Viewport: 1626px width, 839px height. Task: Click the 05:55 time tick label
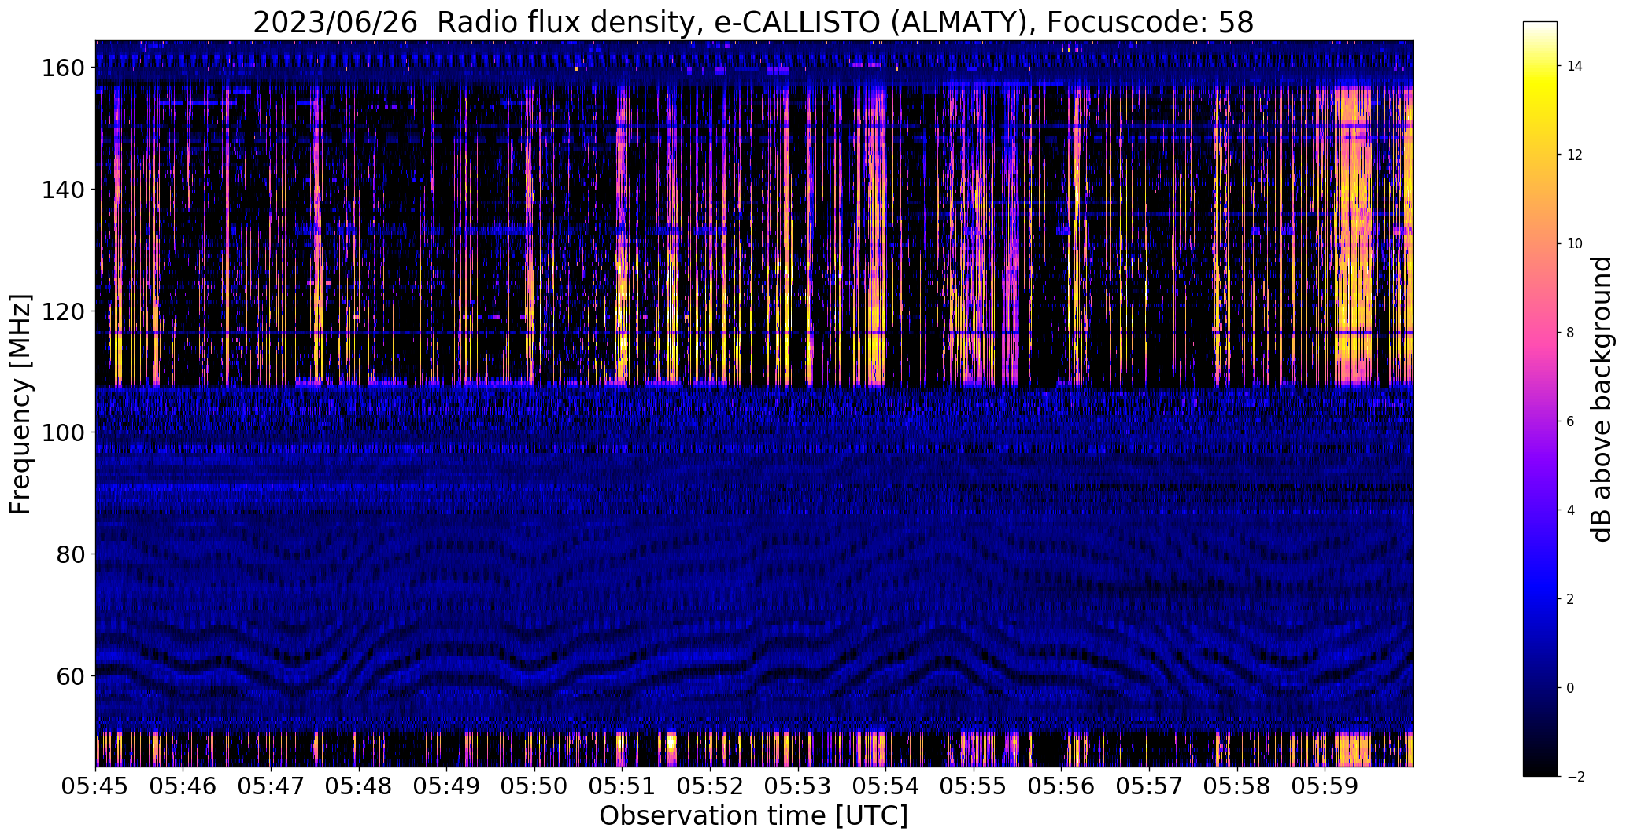[974, 786]
